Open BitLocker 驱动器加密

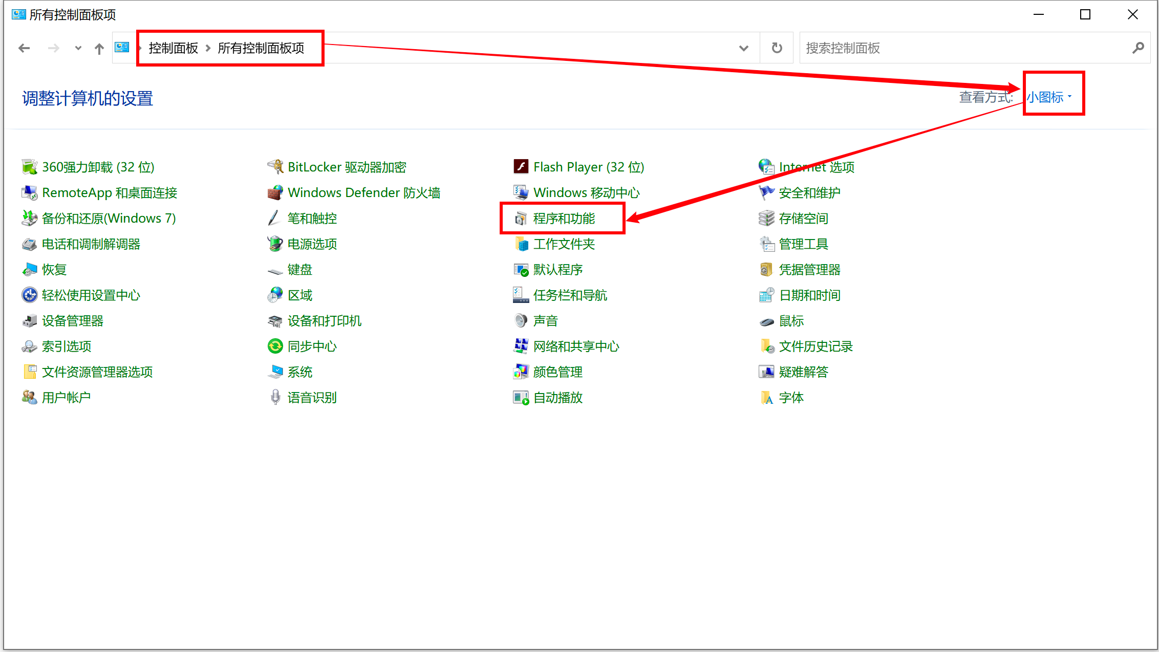pyautogui.click(x=347, y=167)
